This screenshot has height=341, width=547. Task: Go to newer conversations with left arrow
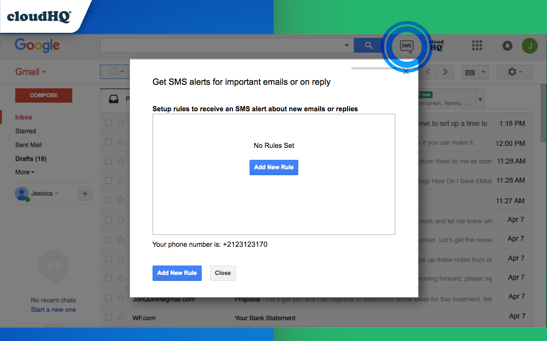428,72
